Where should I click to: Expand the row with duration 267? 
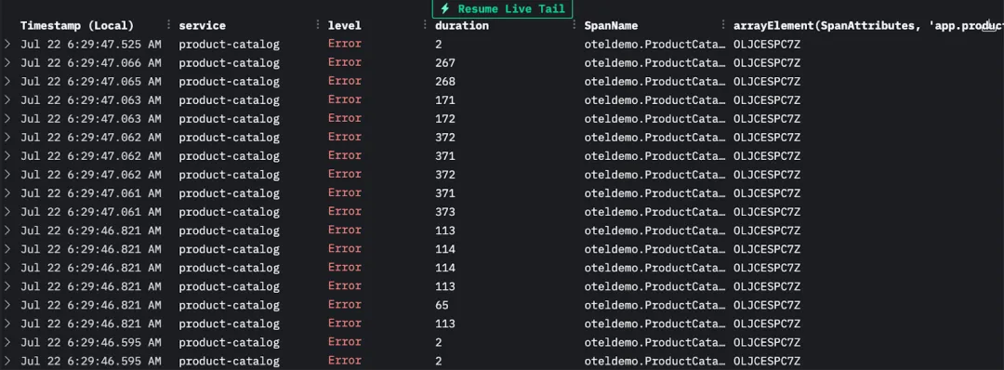click(x=7, y=62)
